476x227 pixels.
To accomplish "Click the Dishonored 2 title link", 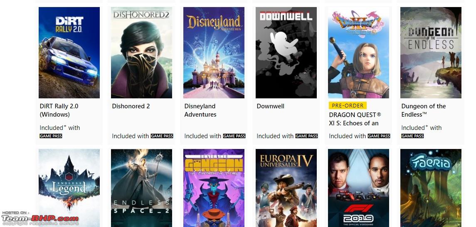I will [131, 106].
